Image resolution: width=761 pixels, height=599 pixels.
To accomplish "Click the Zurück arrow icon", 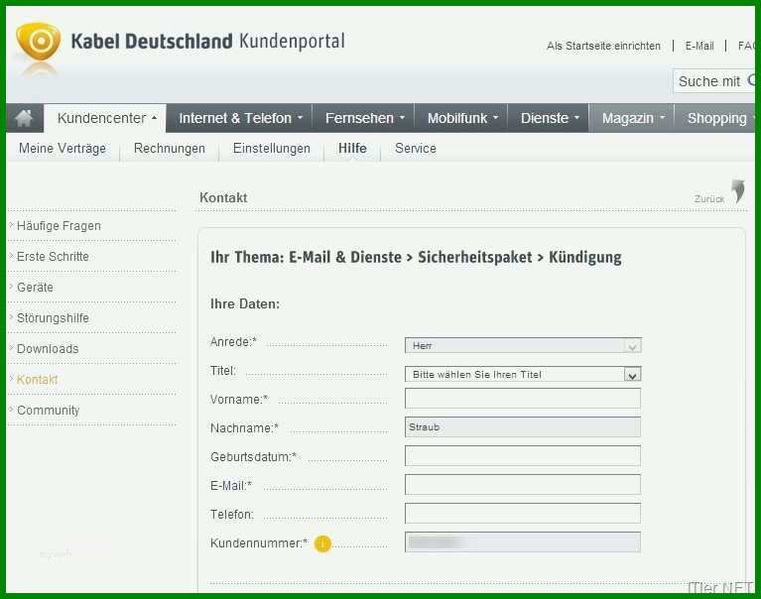I will (x=738, y=191).
